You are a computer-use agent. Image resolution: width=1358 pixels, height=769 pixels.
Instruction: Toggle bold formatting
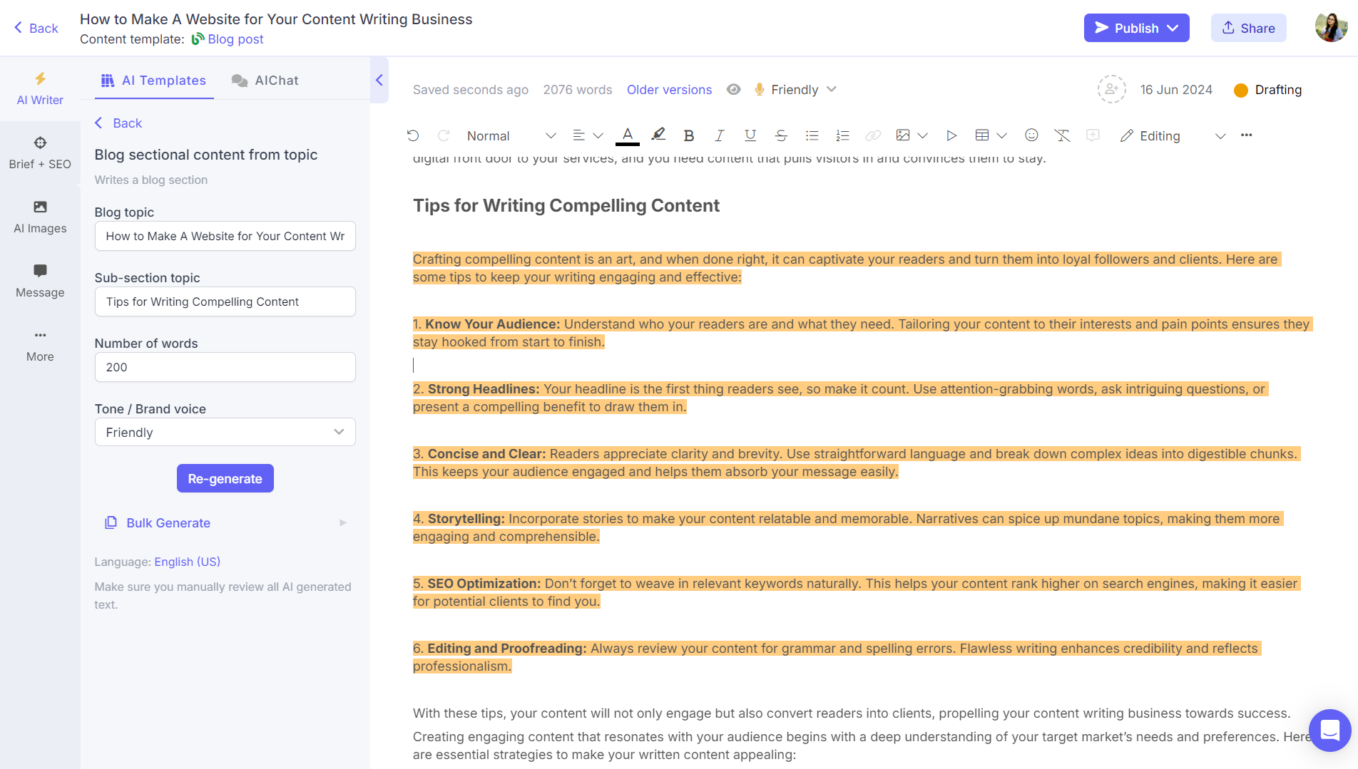(688, 135)
